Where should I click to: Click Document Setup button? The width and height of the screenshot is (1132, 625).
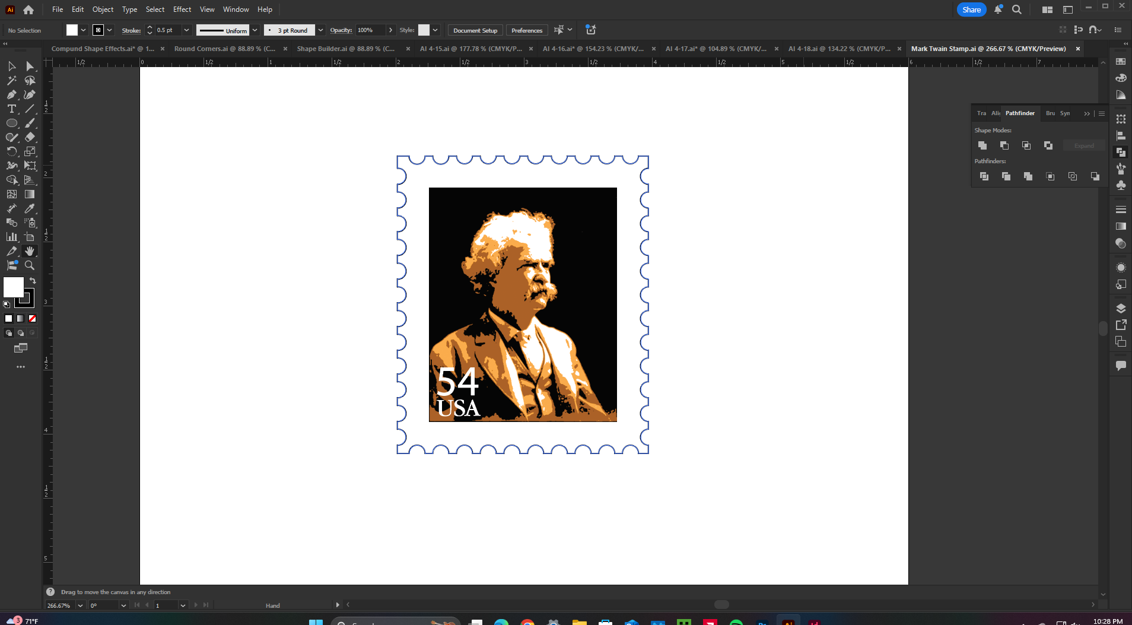pyautogui.click(x=475, y=30)
